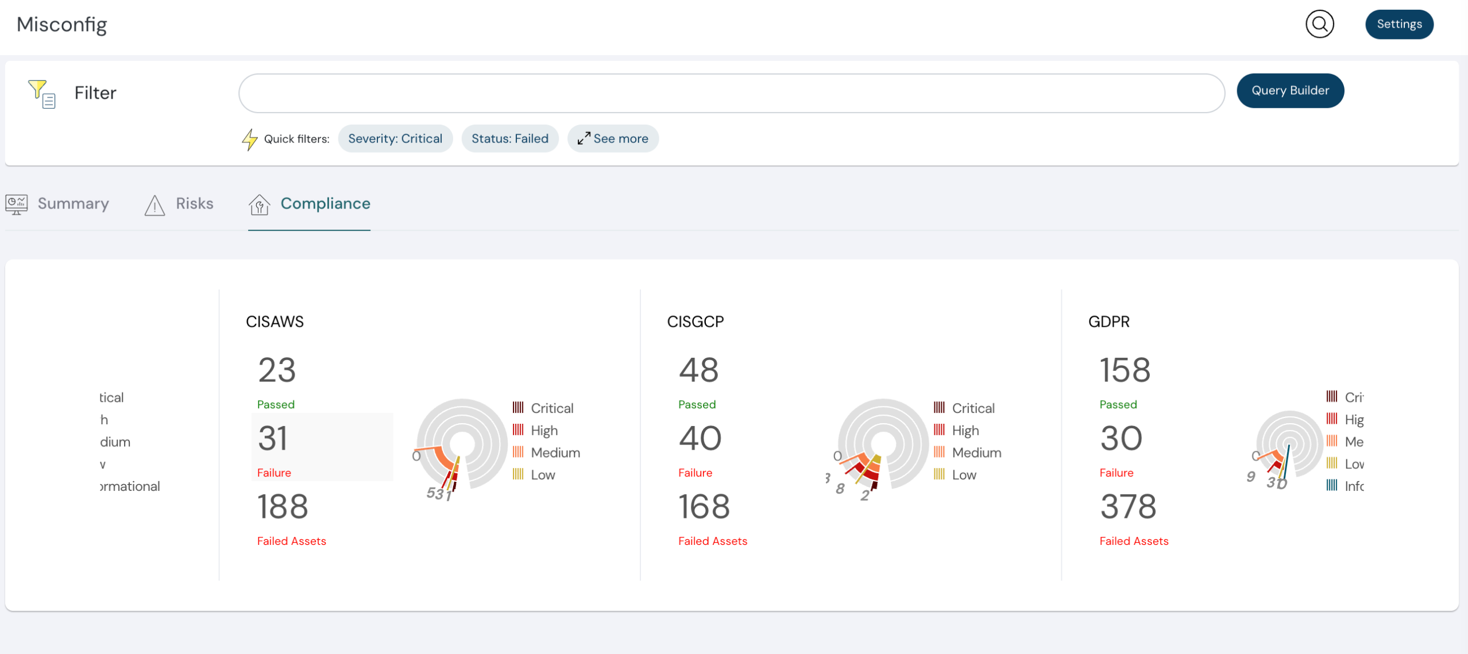This screenshot has width=1468, height=654.
Task: Click High color swatch in CISGCP legend
Action: point(939,430)
